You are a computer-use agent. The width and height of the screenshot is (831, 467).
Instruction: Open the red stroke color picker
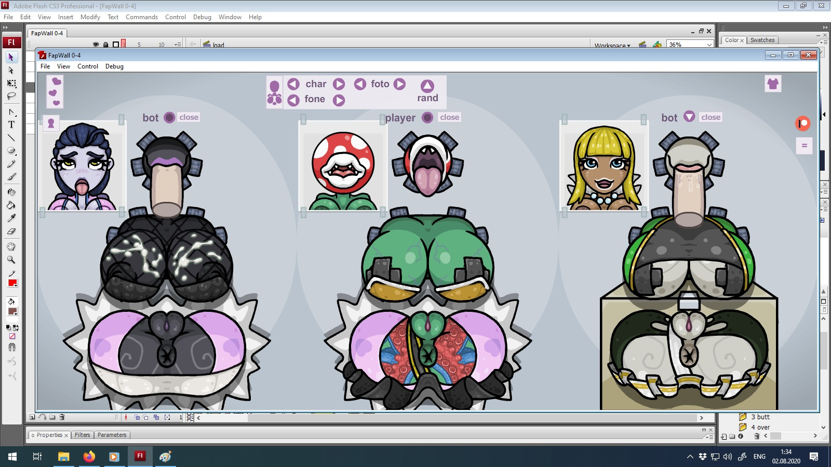click(x=13, y=283)
